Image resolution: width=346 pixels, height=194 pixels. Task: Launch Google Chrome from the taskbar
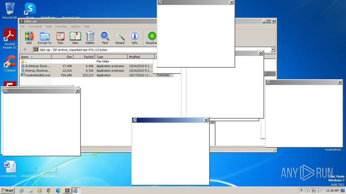(49, 190)
